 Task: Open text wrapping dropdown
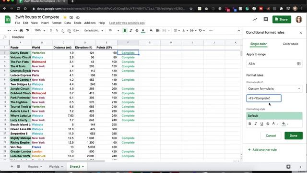click(x=193, y=31)
